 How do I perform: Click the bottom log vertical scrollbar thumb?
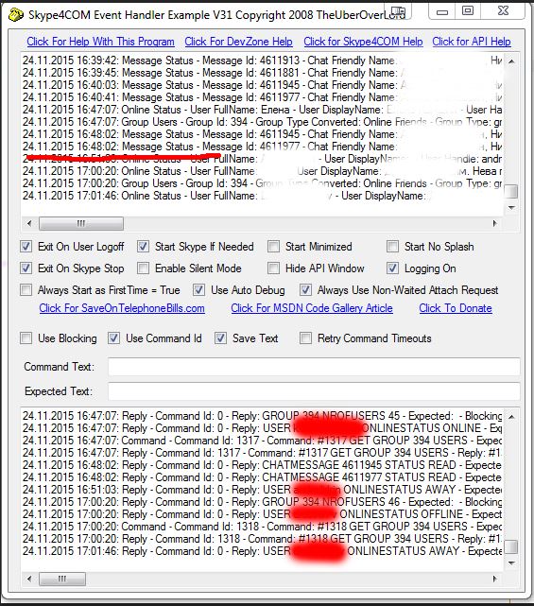click(511, 546)
